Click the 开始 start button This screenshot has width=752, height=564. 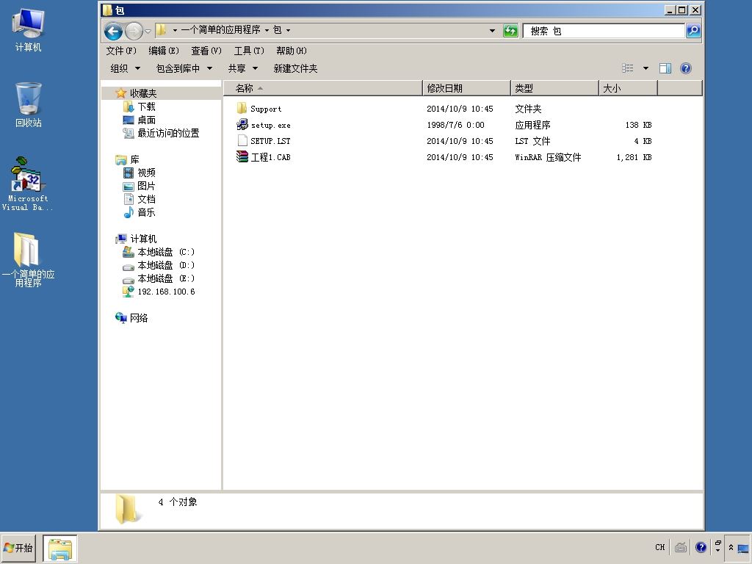pyautogui.click(x=18, y=548)
